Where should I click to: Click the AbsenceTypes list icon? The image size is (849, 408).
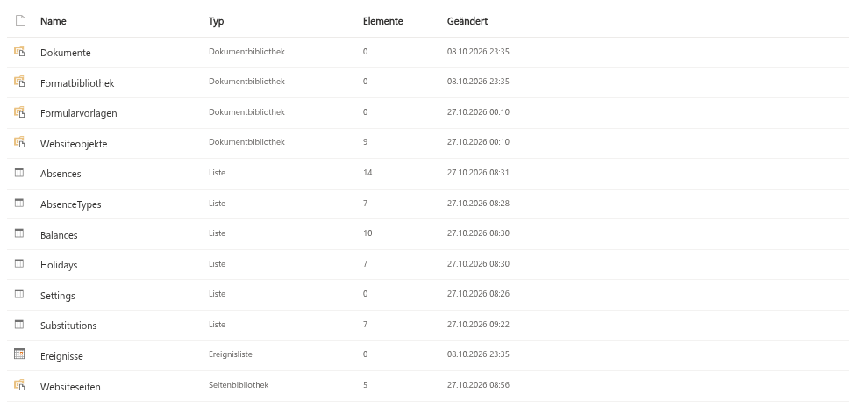[19, 204]
